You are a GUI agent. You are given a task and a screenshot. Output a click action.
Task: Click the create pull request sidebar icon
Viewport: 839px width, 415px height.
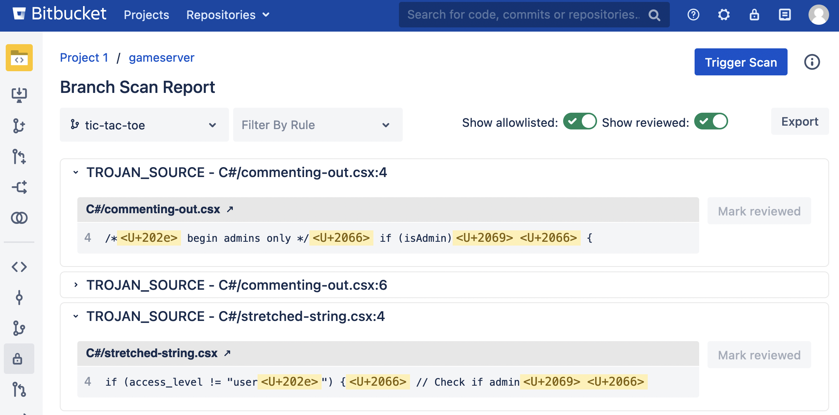(19, 156)
